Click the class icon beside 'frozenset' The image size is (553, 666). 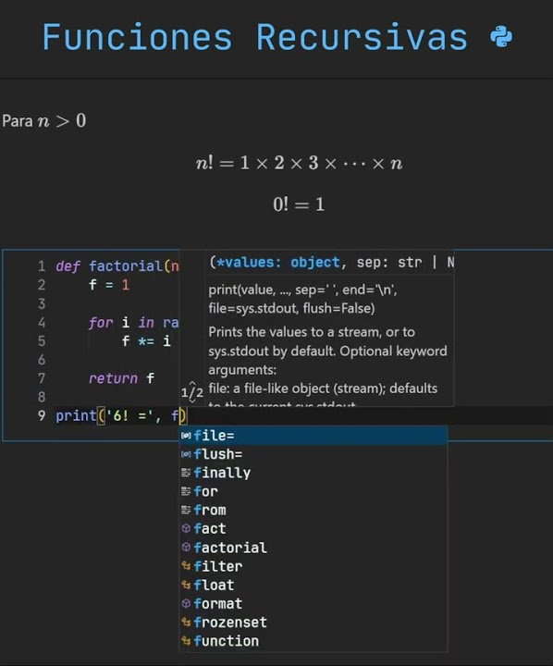coord(186,622)
